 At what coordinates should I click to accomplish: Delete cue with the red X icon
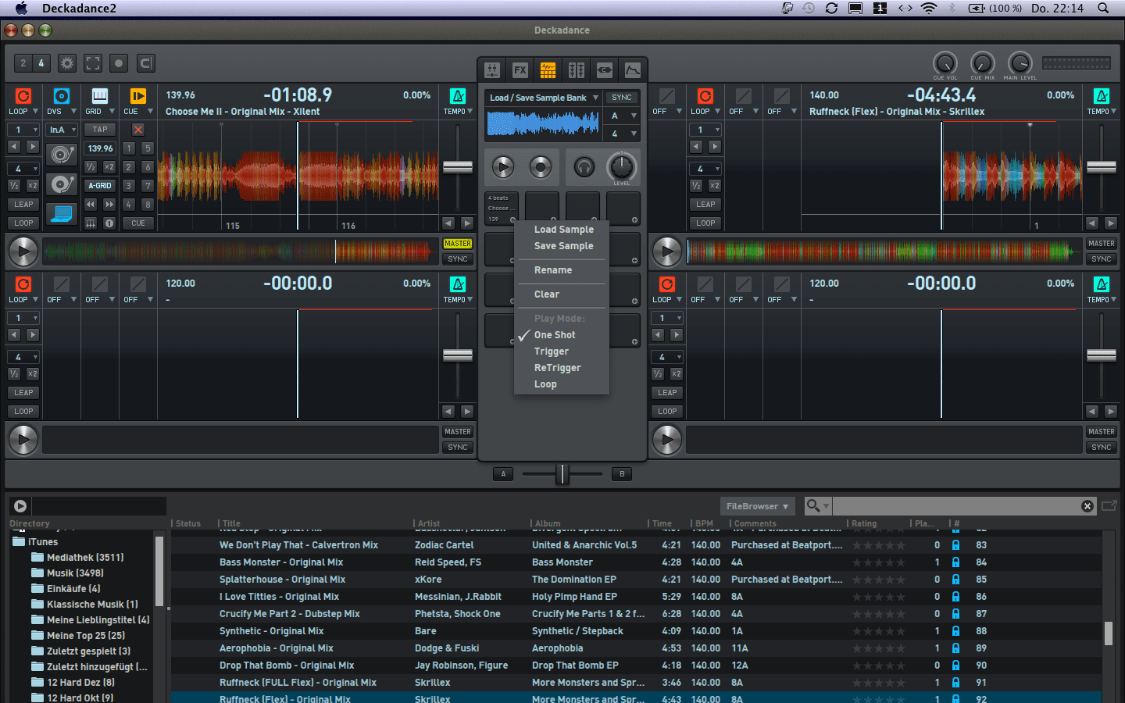point(138,130)
